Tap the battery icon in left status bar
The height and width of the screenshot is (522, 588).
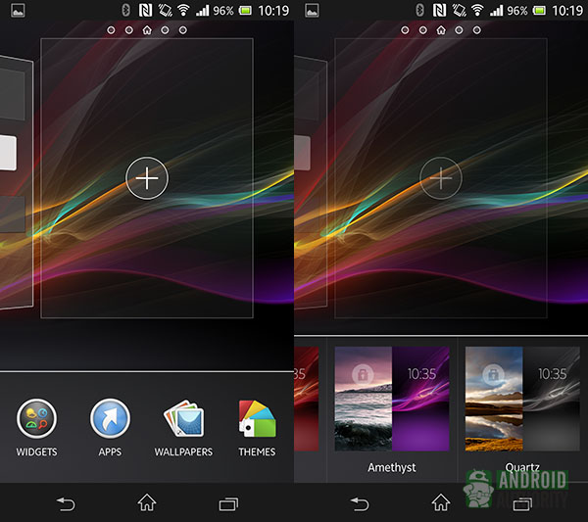[x=246, y=10]
